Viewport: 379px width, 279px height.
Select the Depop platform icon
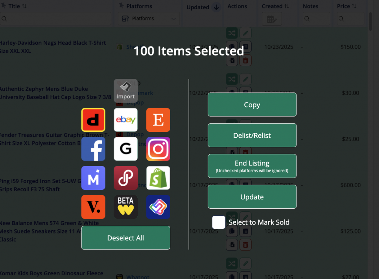(x=93, y=120)
